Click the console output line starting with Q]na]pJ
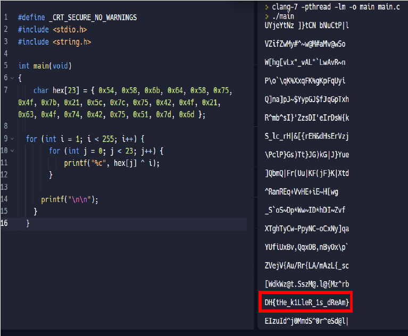The width and height of the screenshot is (408, 336). coord(306,99)
